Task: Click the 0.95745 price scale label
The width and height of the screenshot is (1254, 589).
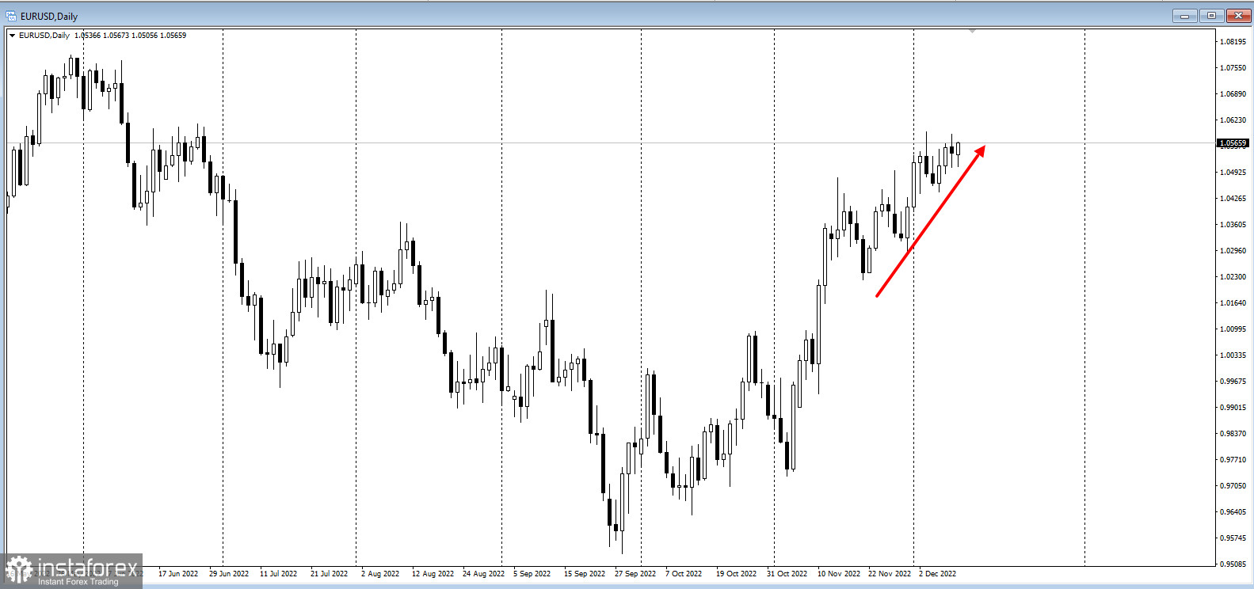Action: [x=1233, y=538]
